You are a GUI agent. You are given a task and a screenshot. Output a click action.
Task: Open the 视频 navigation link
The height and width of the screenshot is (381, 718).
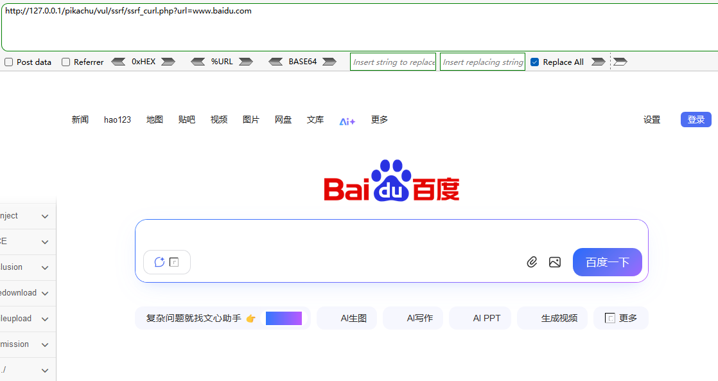pyautogui.click(x=219, y=120)
